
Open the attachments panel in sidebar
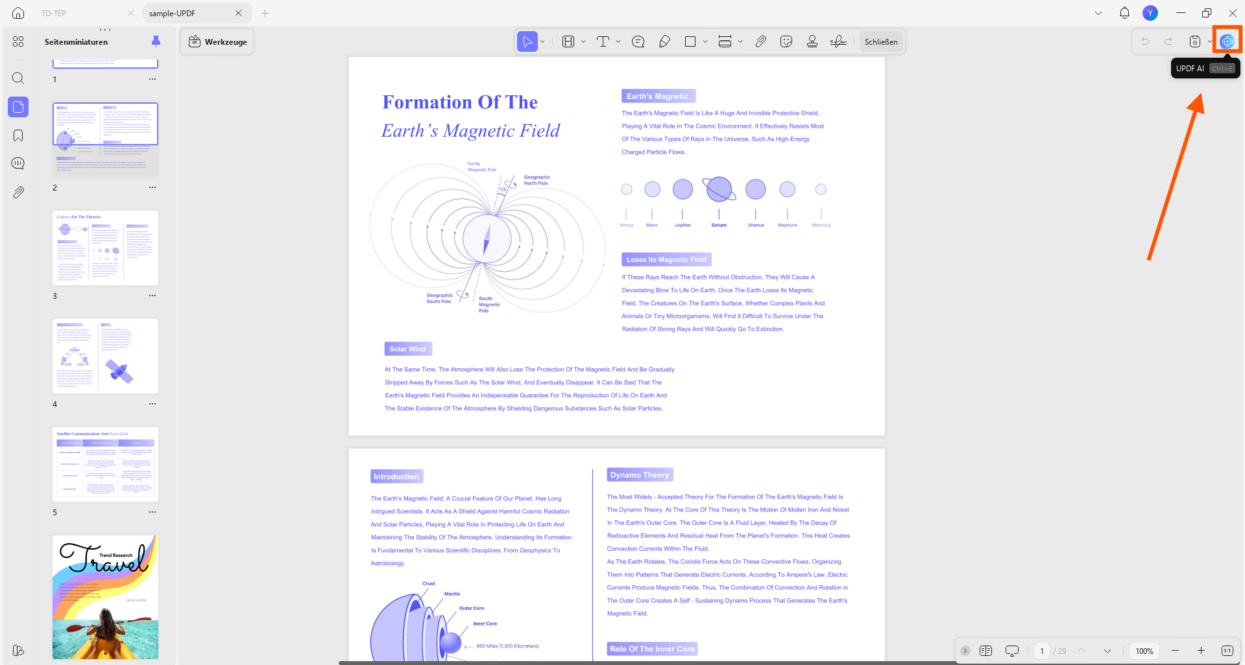[18, 192]
